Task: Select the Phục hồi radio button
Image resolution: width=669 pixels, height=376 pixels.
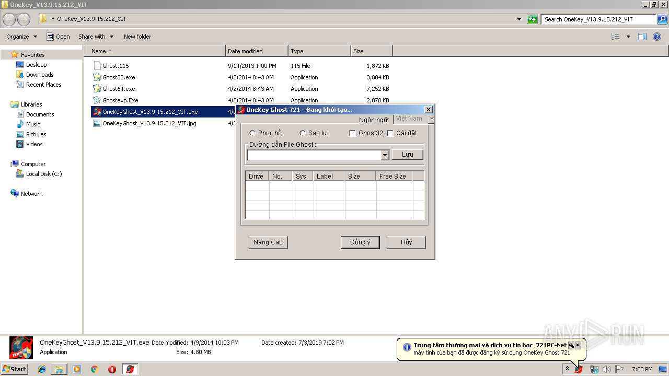Action: [252, 133]
